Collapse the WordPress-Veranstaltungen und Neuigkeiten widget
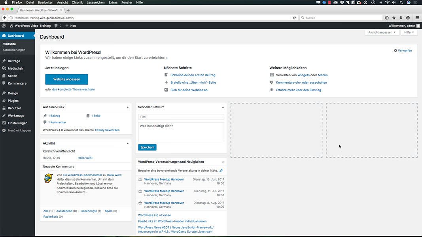This screenshot has width=422, height=237. pyautogui.click(x=223, y=162)
